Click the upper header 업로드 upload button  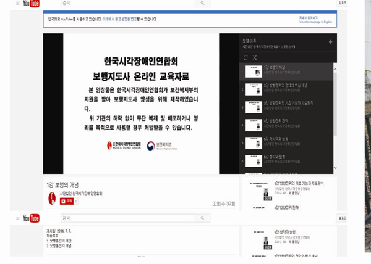coord(342,3)
